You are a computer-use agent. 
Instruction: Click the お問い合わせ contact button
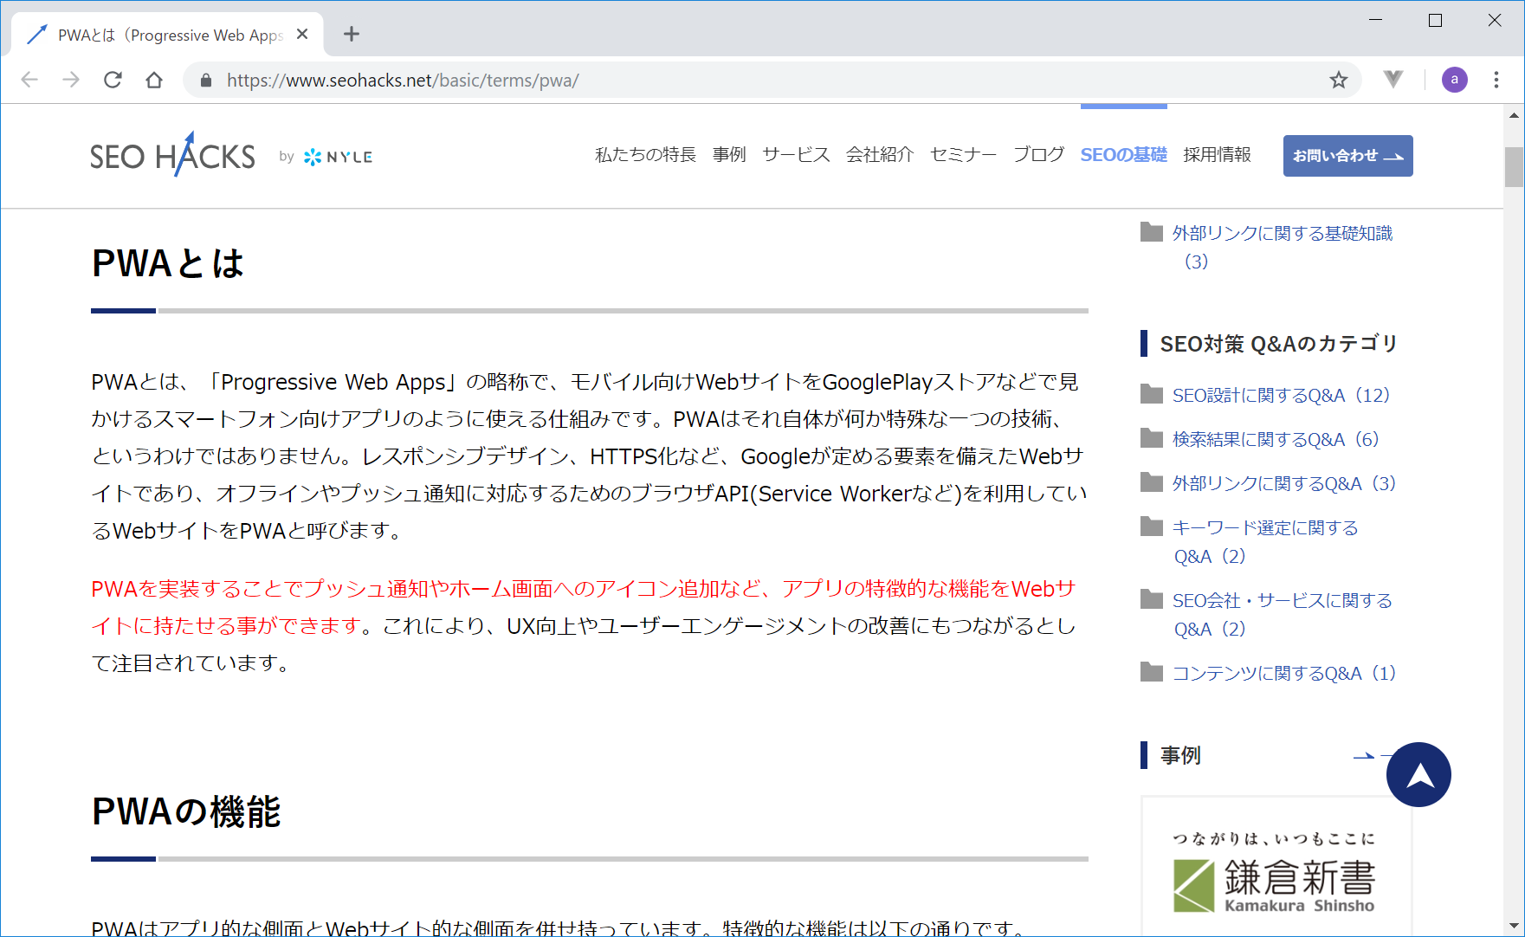[1347, 156]
